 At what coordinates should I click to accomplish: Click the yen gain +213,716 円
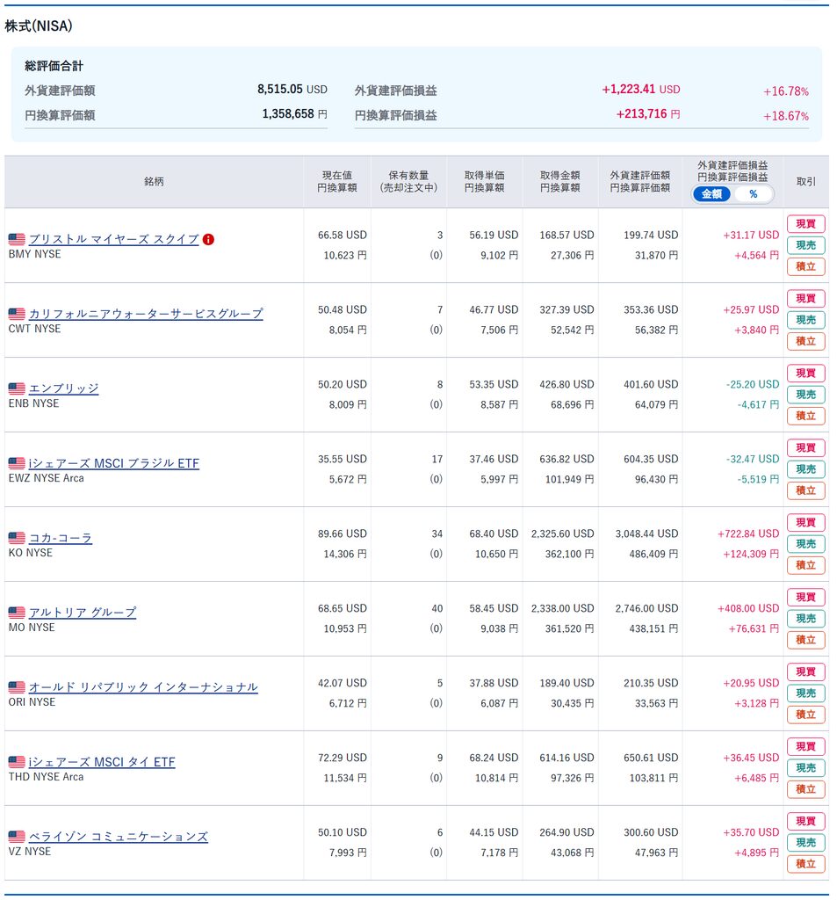[647, 113]
